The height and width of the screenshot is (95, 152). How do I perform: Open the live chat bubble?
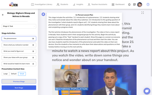(147, 91)
